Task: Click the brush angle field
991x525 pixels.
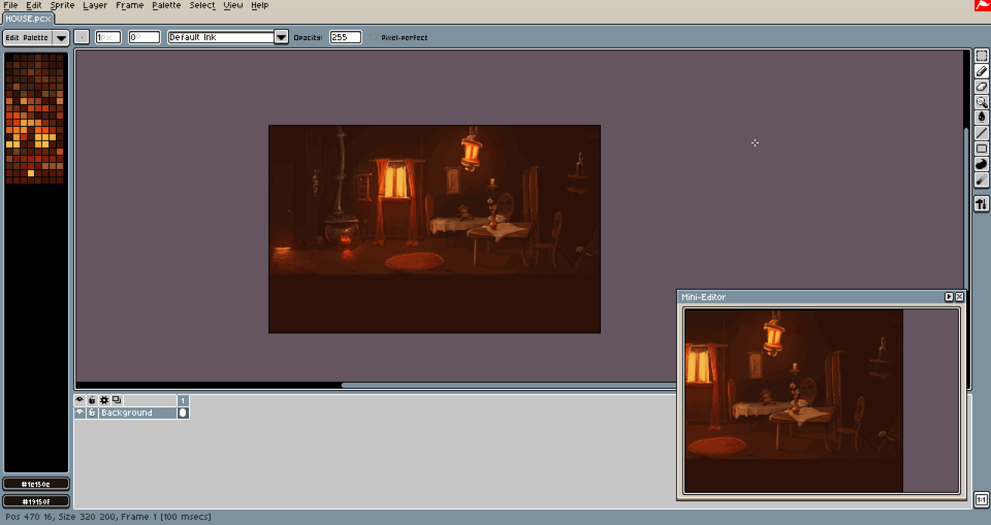Action: [144, 37]
